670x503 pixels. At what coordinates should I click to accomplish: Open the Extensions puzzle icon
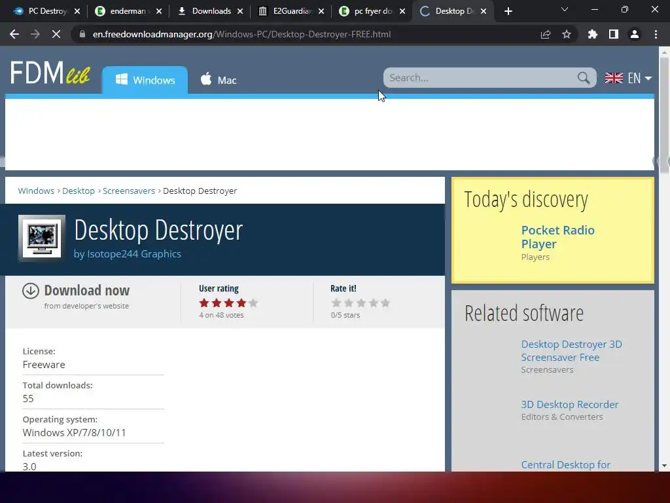(x=593, y=34)
